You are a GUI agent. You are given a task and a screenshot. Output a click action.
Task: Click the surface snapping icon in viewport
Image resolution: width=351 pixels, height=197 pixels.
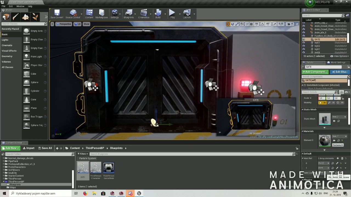click(x=247, y=24)
